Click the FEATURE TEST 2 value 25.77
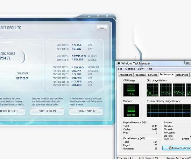The width and height of the screenshot is (191, 159). 76,71
